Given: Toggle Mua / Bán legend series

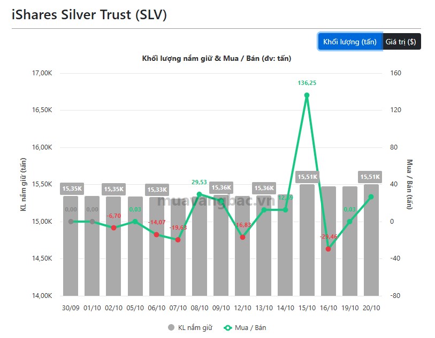Looking at the screenshot, I should click(x=245, y=328).
